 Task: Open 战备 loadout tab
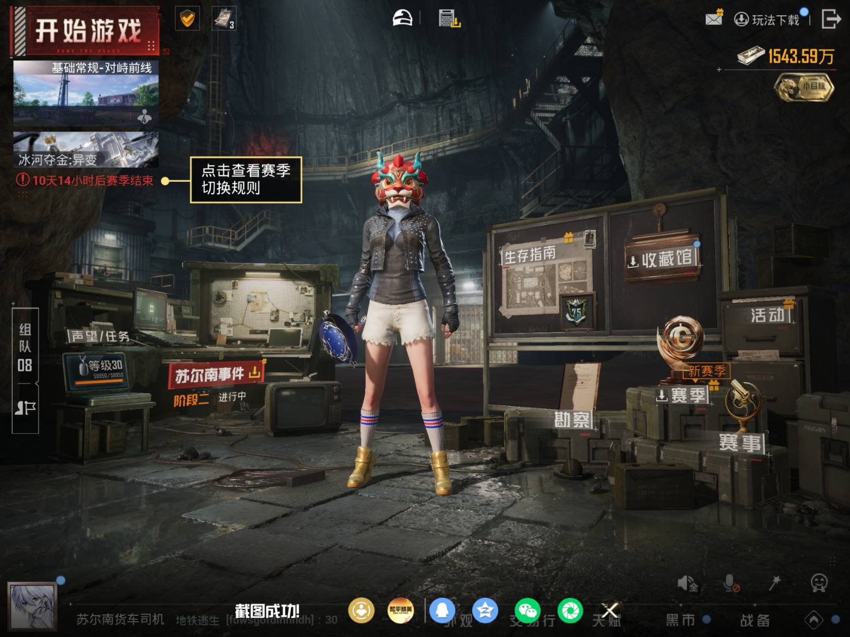[x=755, y=620]
